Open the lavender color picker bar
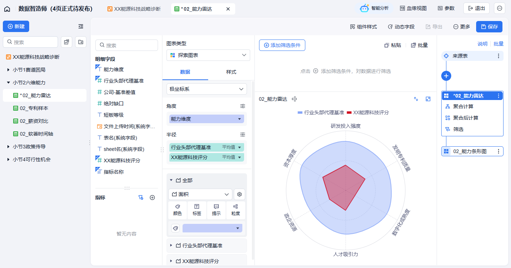Image resolution: width=511 pixels, height=268 pixels. pos(212,228)
